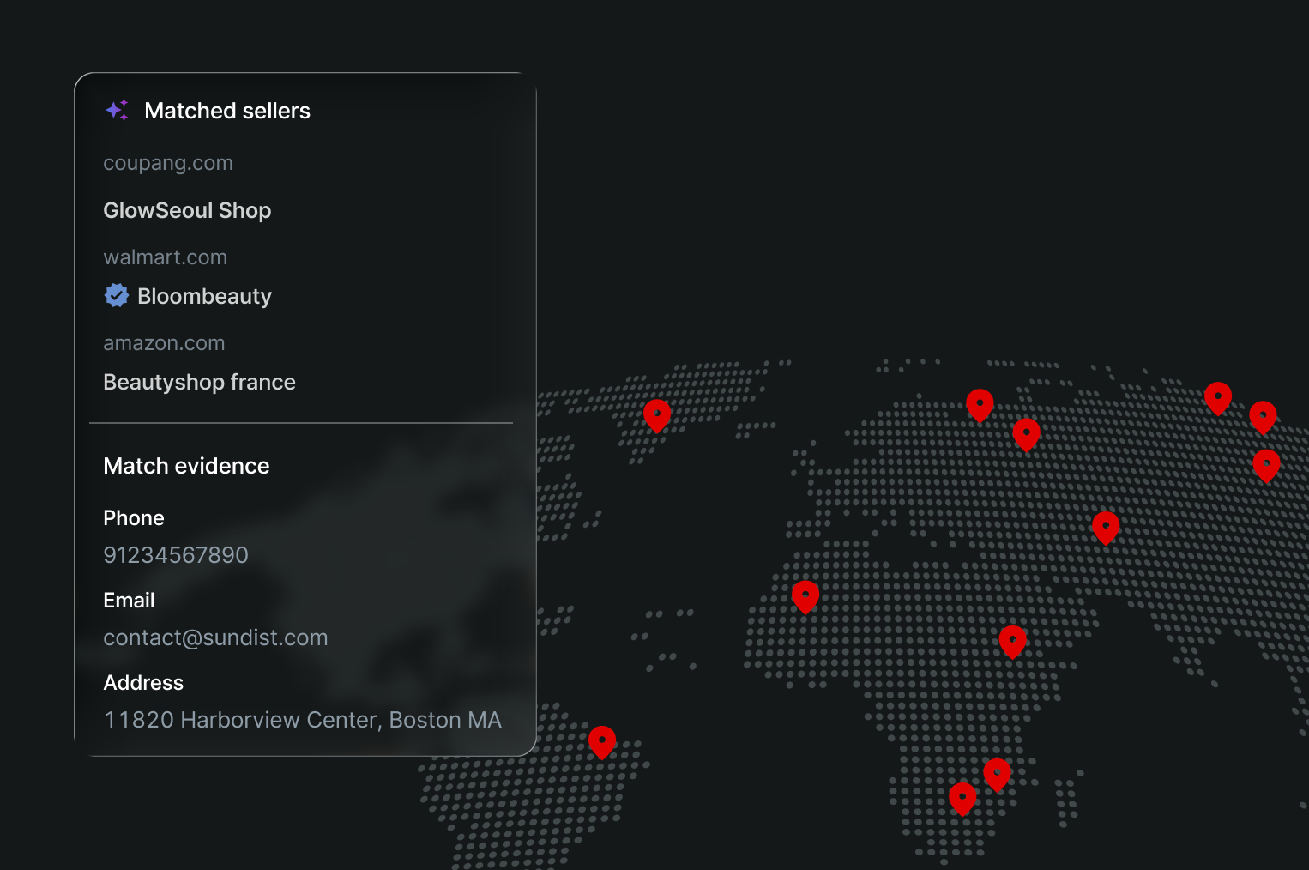Click the phone number 91234567890
The width and height of the screenshot is (1309, 870).
(176, 555)
